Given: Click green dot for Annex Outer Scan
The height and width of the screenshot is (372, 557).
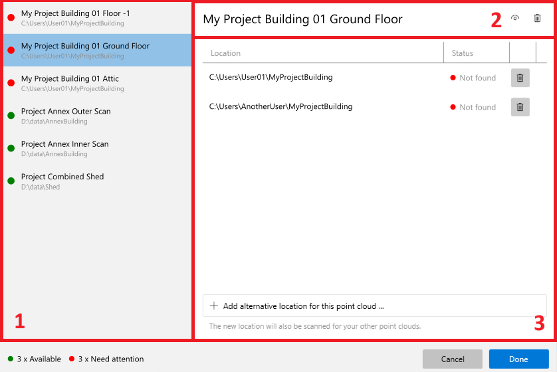Looking at the screenshot, I should point(11,116).
